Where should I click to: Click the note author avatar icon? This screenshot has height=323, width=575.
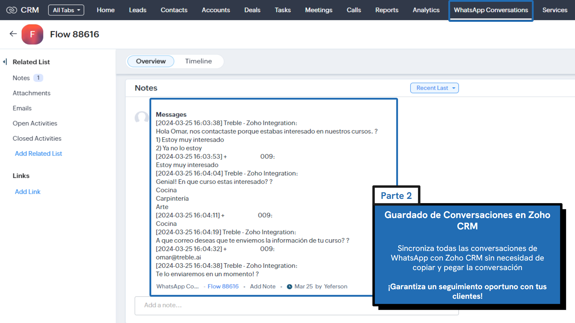(x=141, y=118)
